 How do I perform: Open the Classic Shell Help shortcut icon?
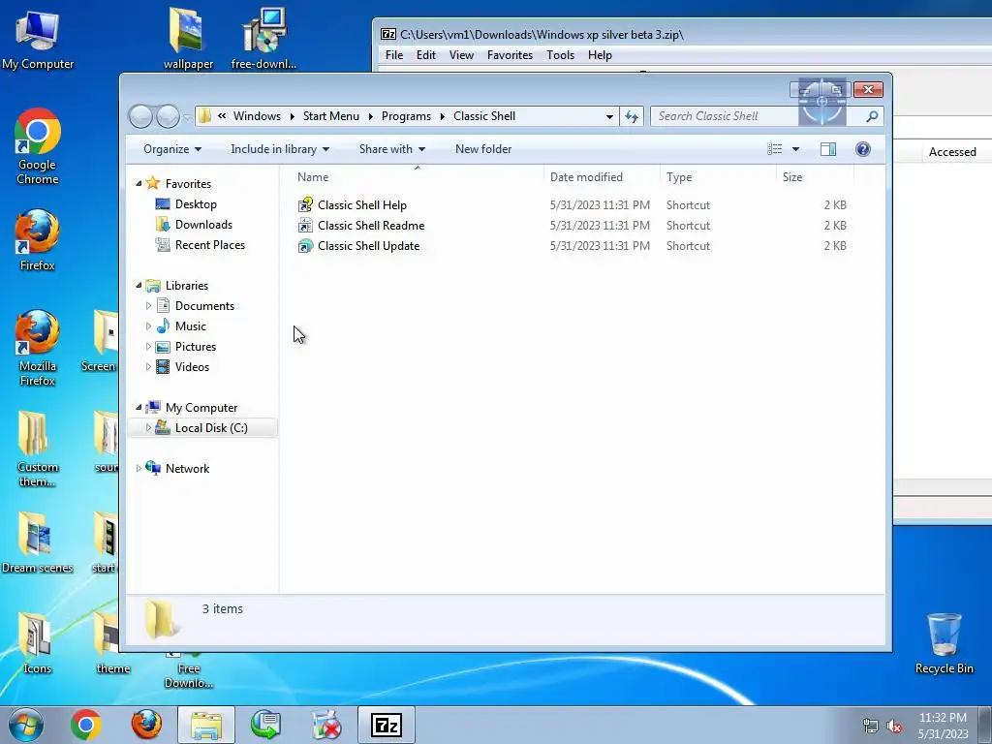pos(305,205)
